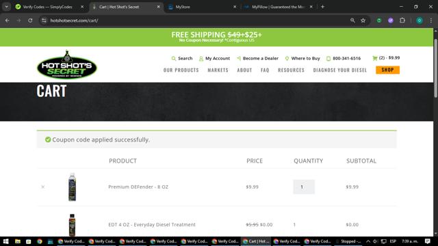Open My Account link
438x246 pixels.
pyautogui.click(x=214, y=58)
